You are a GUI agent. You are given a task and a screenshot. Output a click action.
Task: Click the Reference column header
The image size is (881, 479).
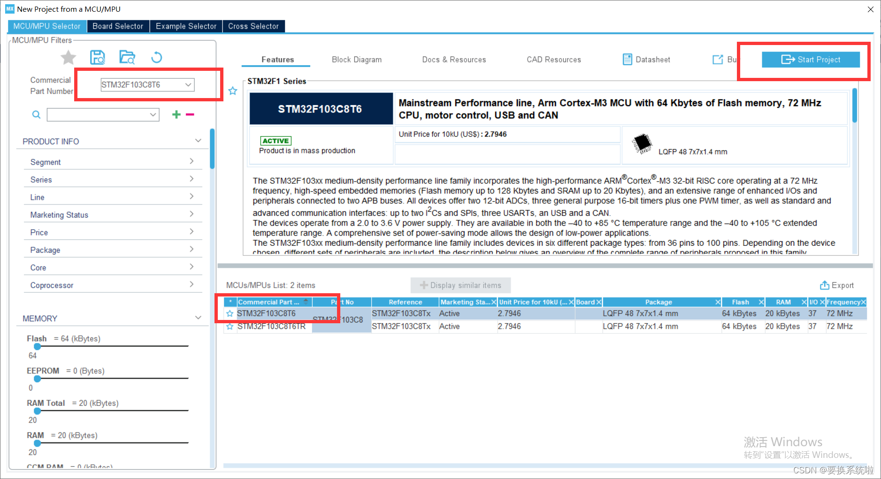[405, 302]
